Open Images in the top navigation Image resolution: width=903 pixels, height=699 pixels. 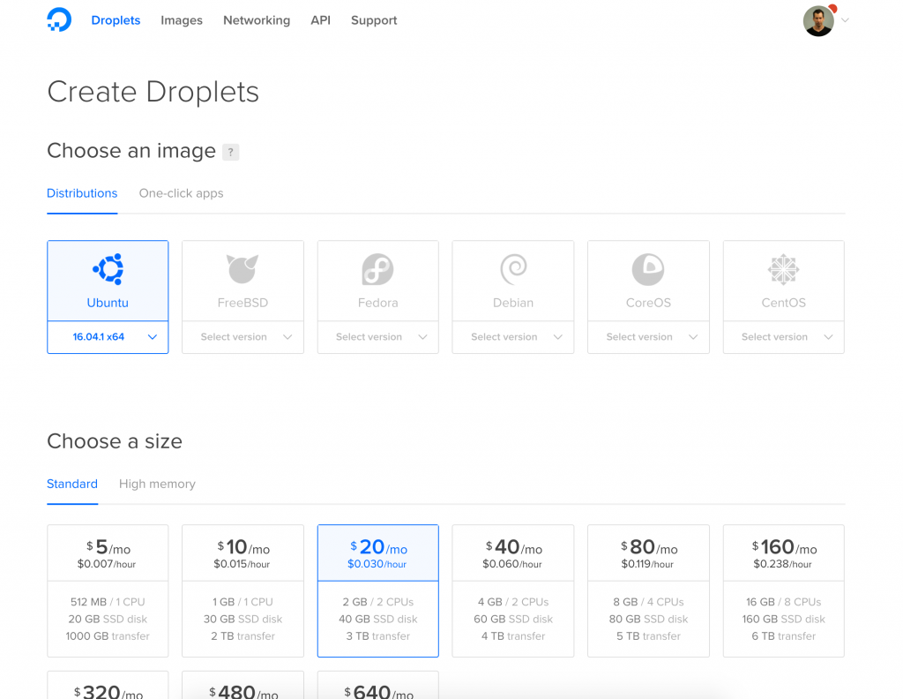[x=182, y=20]
